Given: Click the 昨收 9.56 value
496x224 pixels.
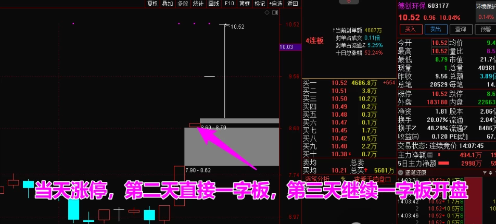Looking at the screenshot, I should (x=441, y=77).
